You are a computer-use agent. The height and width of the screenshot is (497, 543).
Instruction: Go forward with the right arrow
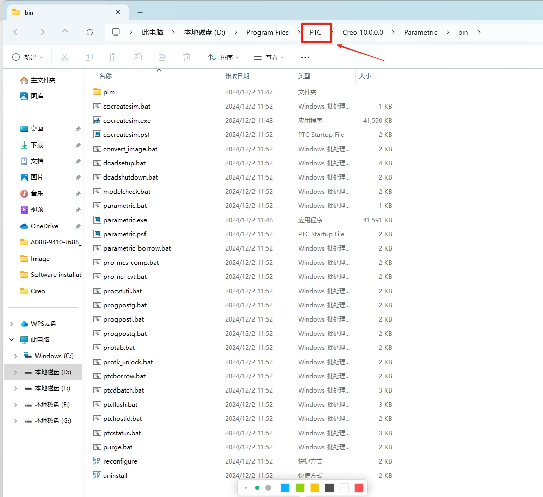[41, 32]
